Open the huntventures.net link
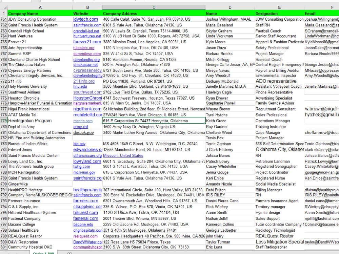The width and height of the screenshot is (339, 254). click(87, 36)
